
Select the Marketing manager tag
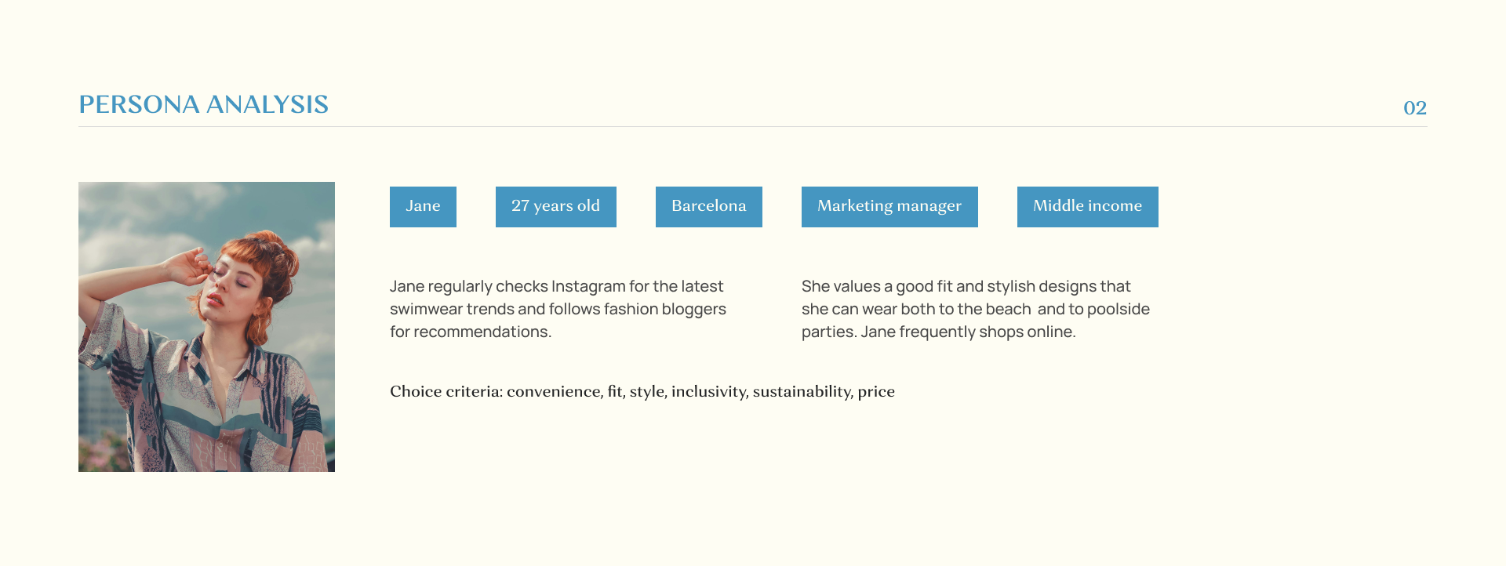pos(889,206)
